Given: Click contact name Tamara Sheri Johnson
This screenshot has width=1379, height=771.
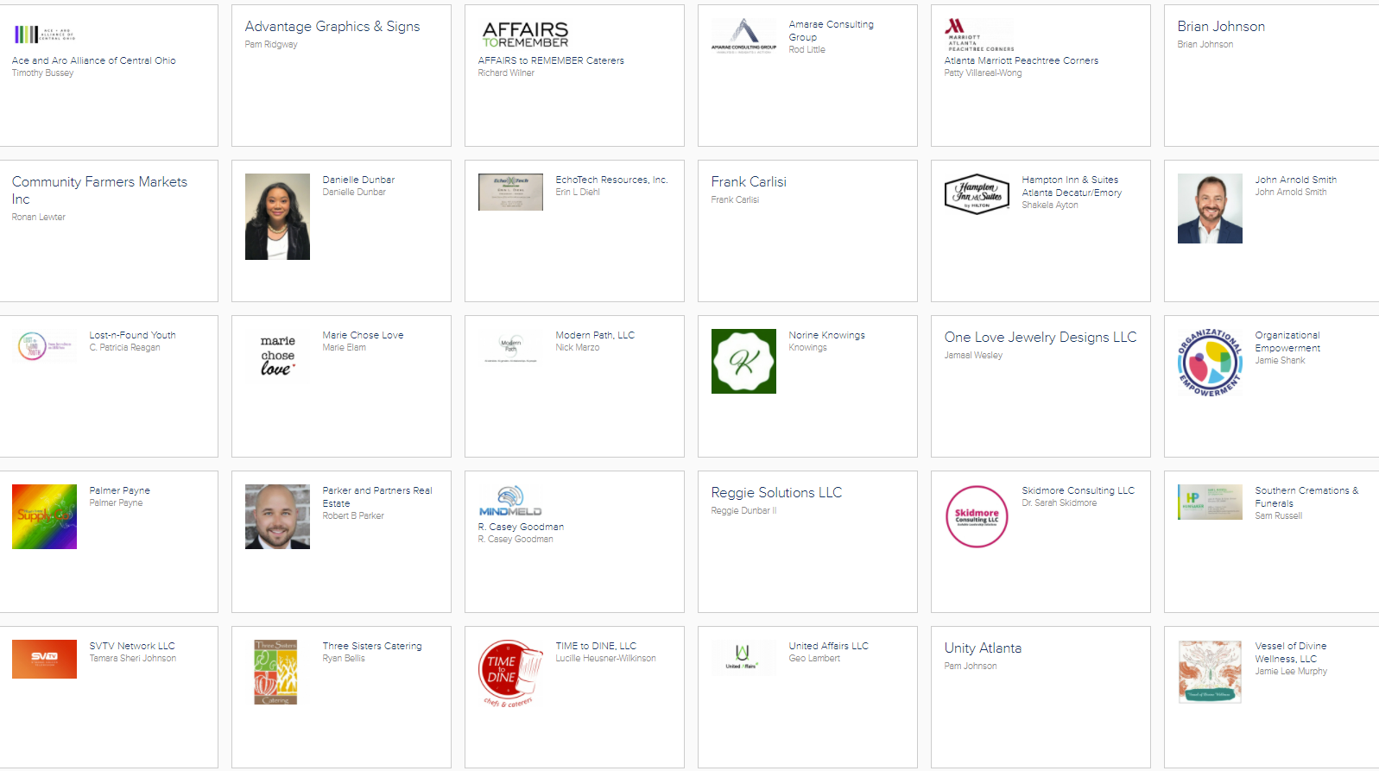Looking at the screenshot, I should tap(133, 659).
